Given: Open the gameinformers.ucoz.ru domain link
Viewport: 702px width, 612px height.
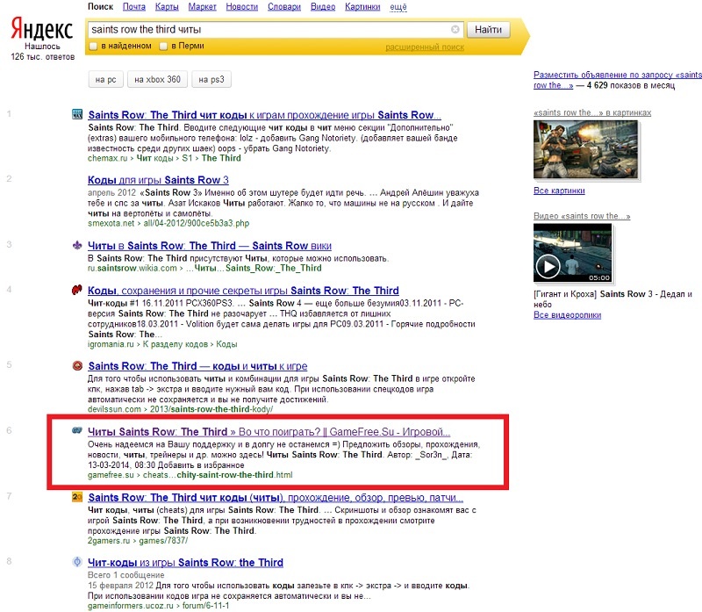Looking at the screenshot, I should click(x=130, y=606).
